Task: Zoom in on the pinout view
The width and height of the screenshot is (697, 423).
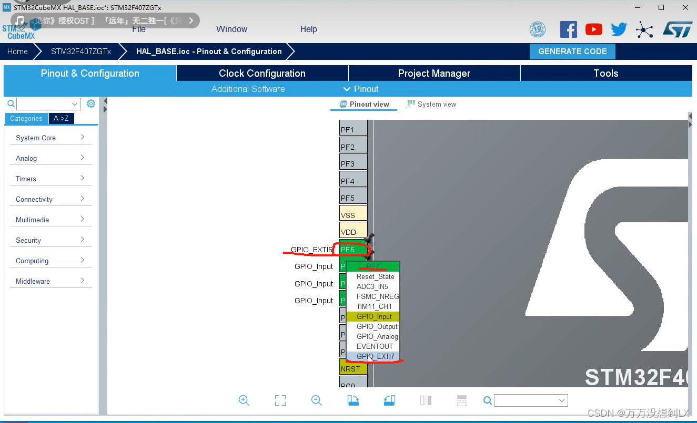Action: coord(244,400)
